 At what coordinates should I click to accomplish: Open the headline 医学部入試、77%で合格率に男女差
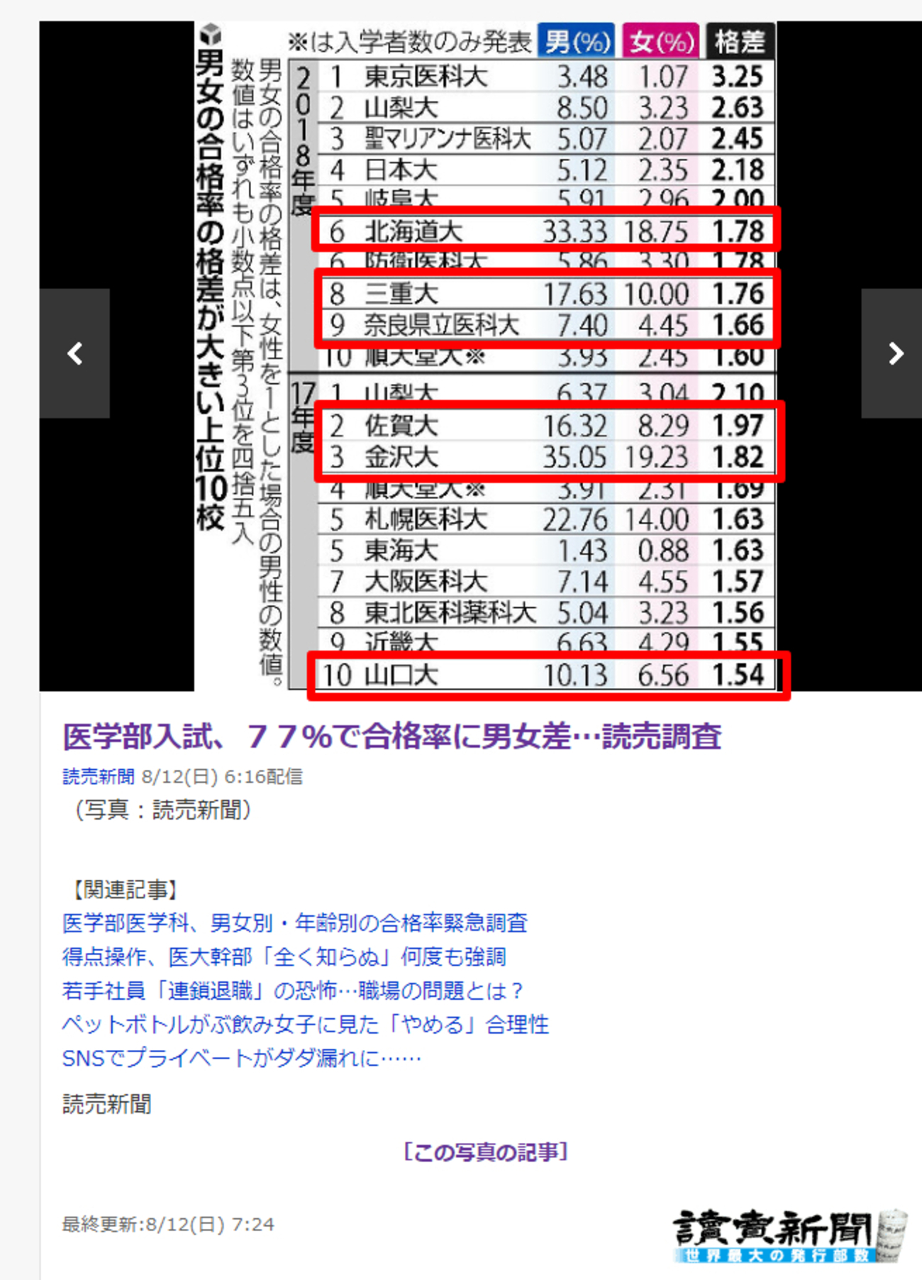click(x=392, y=736)
